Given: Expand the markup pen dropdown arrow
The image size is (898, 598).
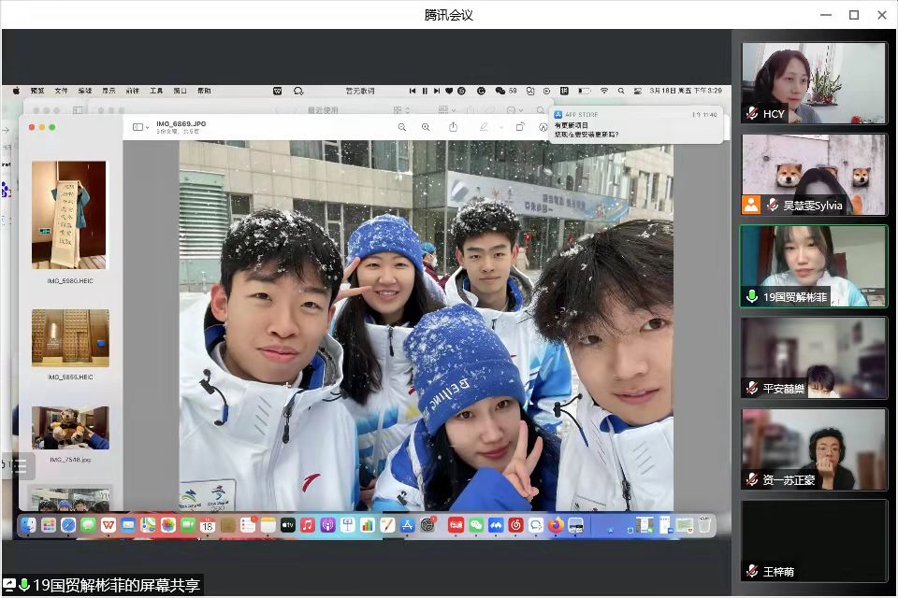Looking at the screenshot, I should 500,127.
